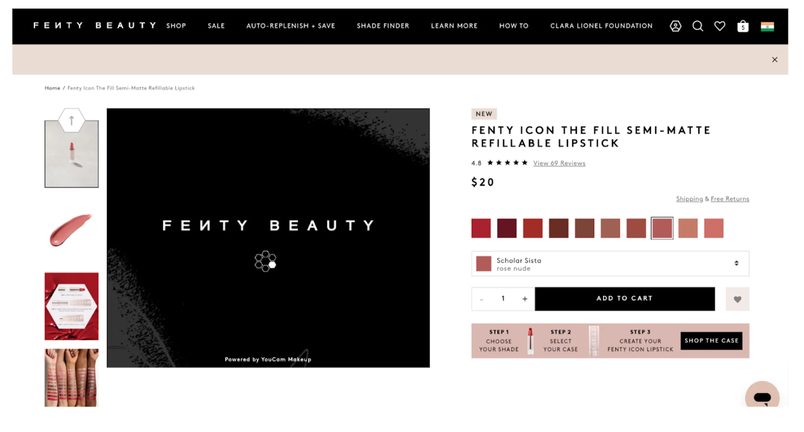Click the Fenty Beauty logo

point(94,25)
